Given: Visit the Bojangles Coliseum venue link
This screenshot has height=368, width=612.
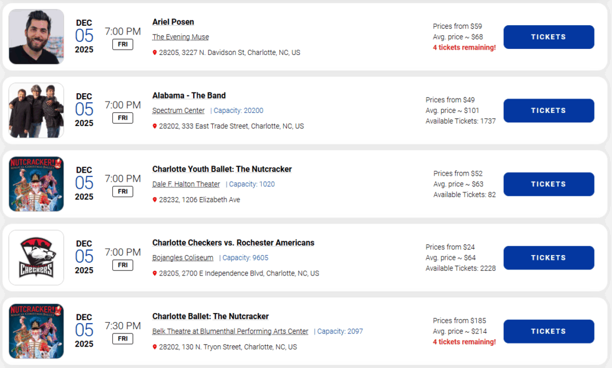Looking at the screenshot, I should click(x=182, y=257).
